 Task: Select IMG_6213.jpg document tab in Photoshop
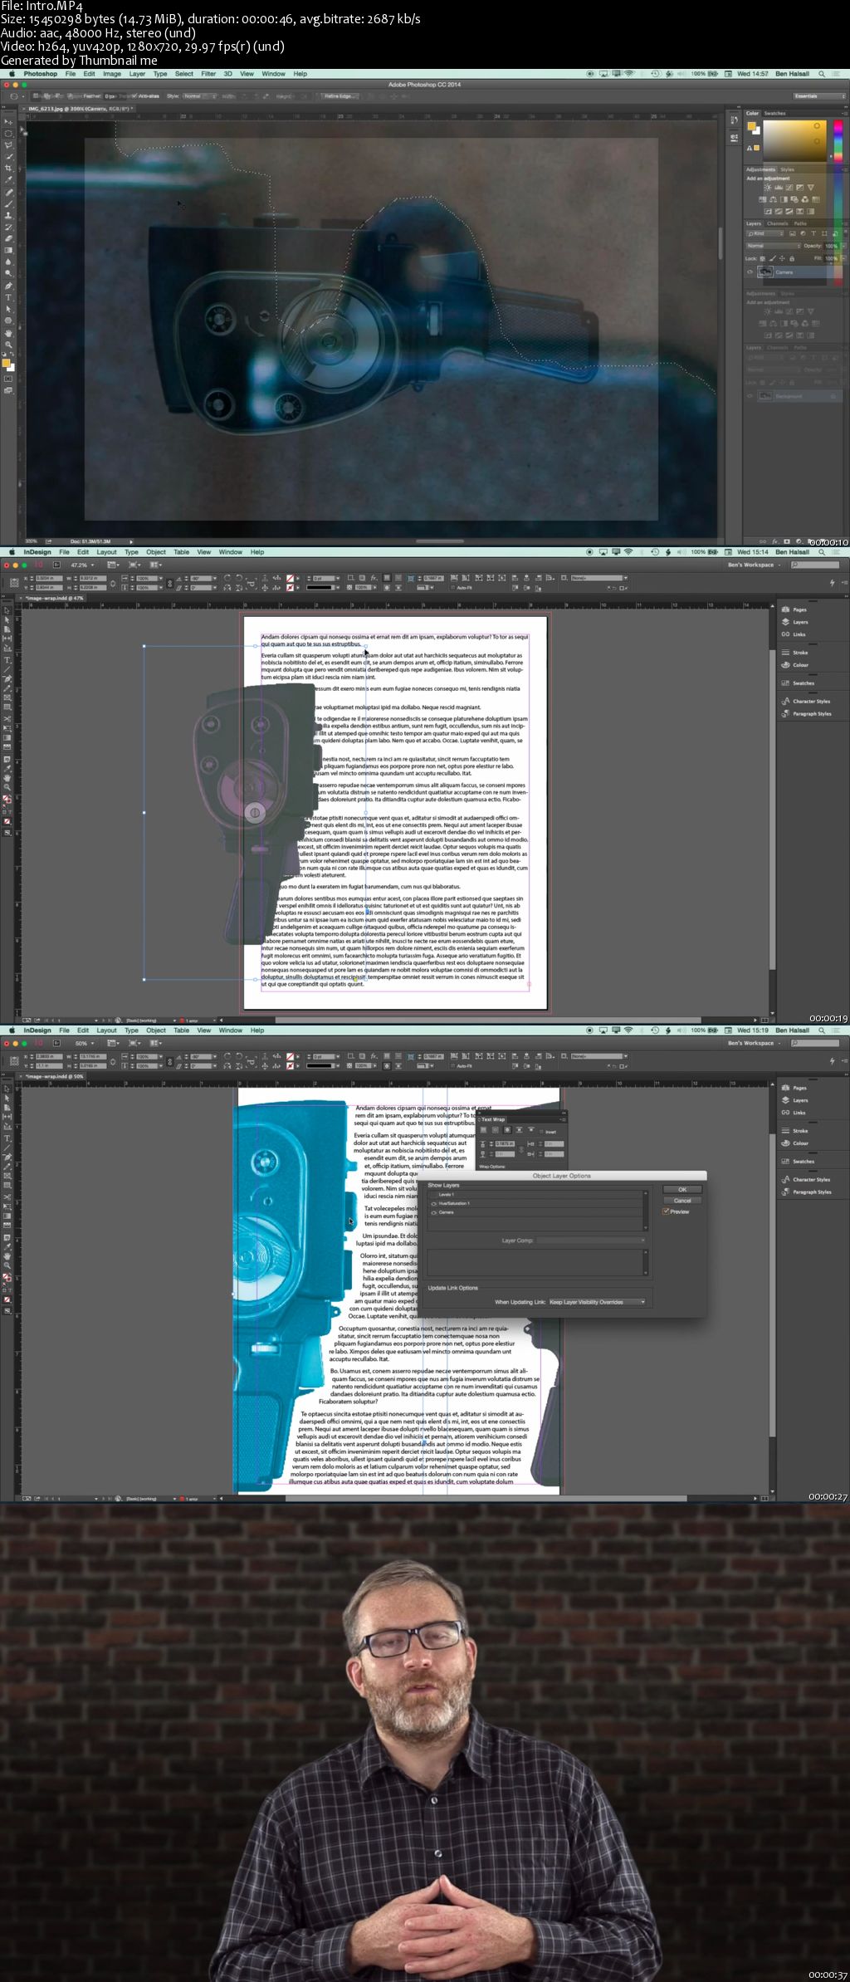77,109
